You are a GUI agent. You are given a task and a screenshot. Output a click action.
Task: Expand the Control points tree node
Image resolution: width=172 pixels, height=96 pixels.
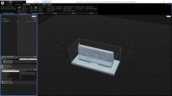pyautogui.click(x=2, y=20)
